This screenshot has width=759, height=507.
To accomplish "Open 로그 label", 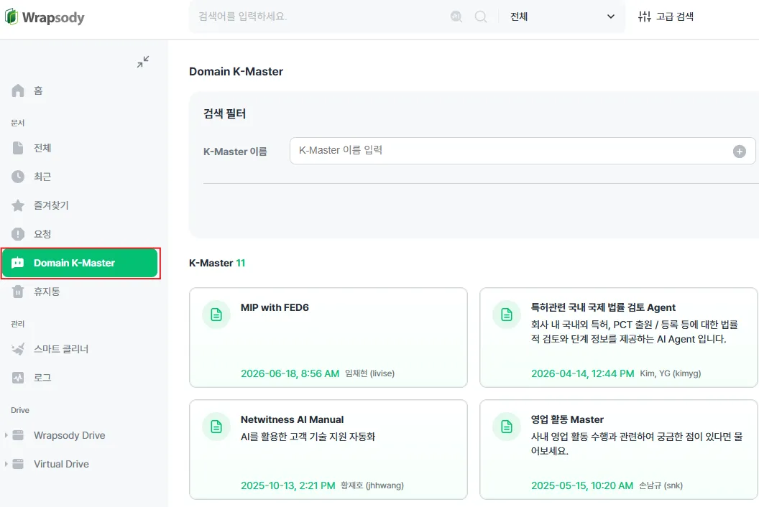I will pos(42,377).
